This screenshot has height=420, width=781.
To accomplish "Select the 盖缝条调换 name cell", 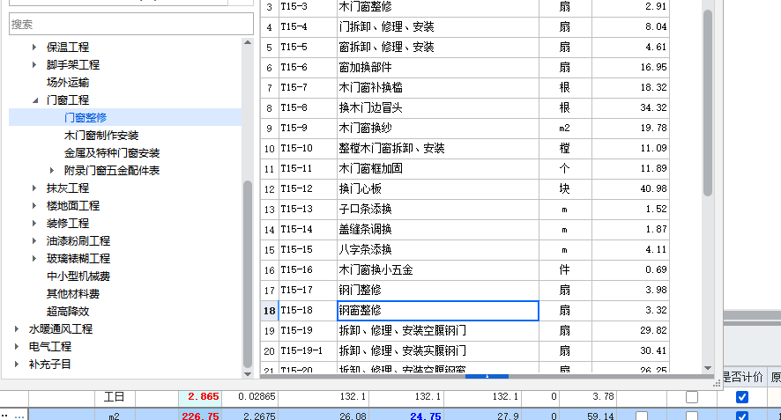I will [438, 230].
